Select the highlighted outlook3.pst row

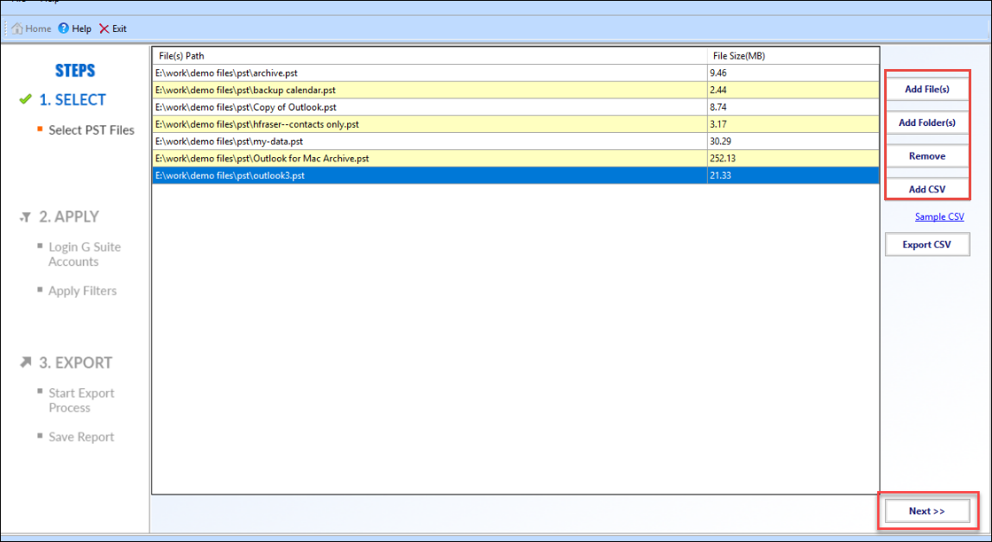coord(515,175)
